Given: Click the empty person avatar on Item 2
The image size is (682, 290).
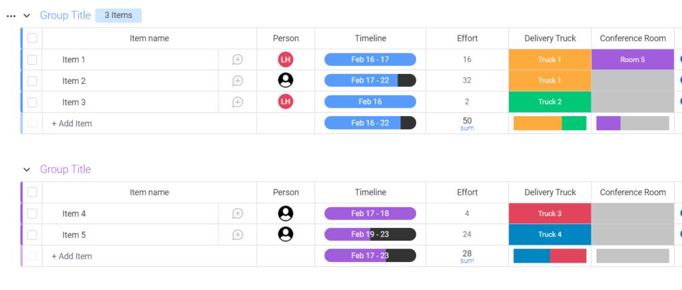Looking at the screenshot, I should point(286,80).
